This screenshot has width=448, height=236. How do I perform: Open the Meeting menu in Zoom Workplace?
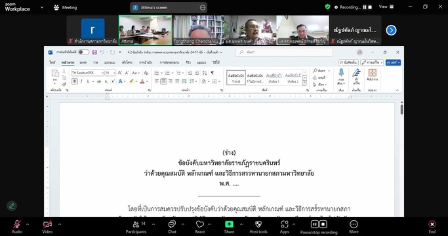66,7
